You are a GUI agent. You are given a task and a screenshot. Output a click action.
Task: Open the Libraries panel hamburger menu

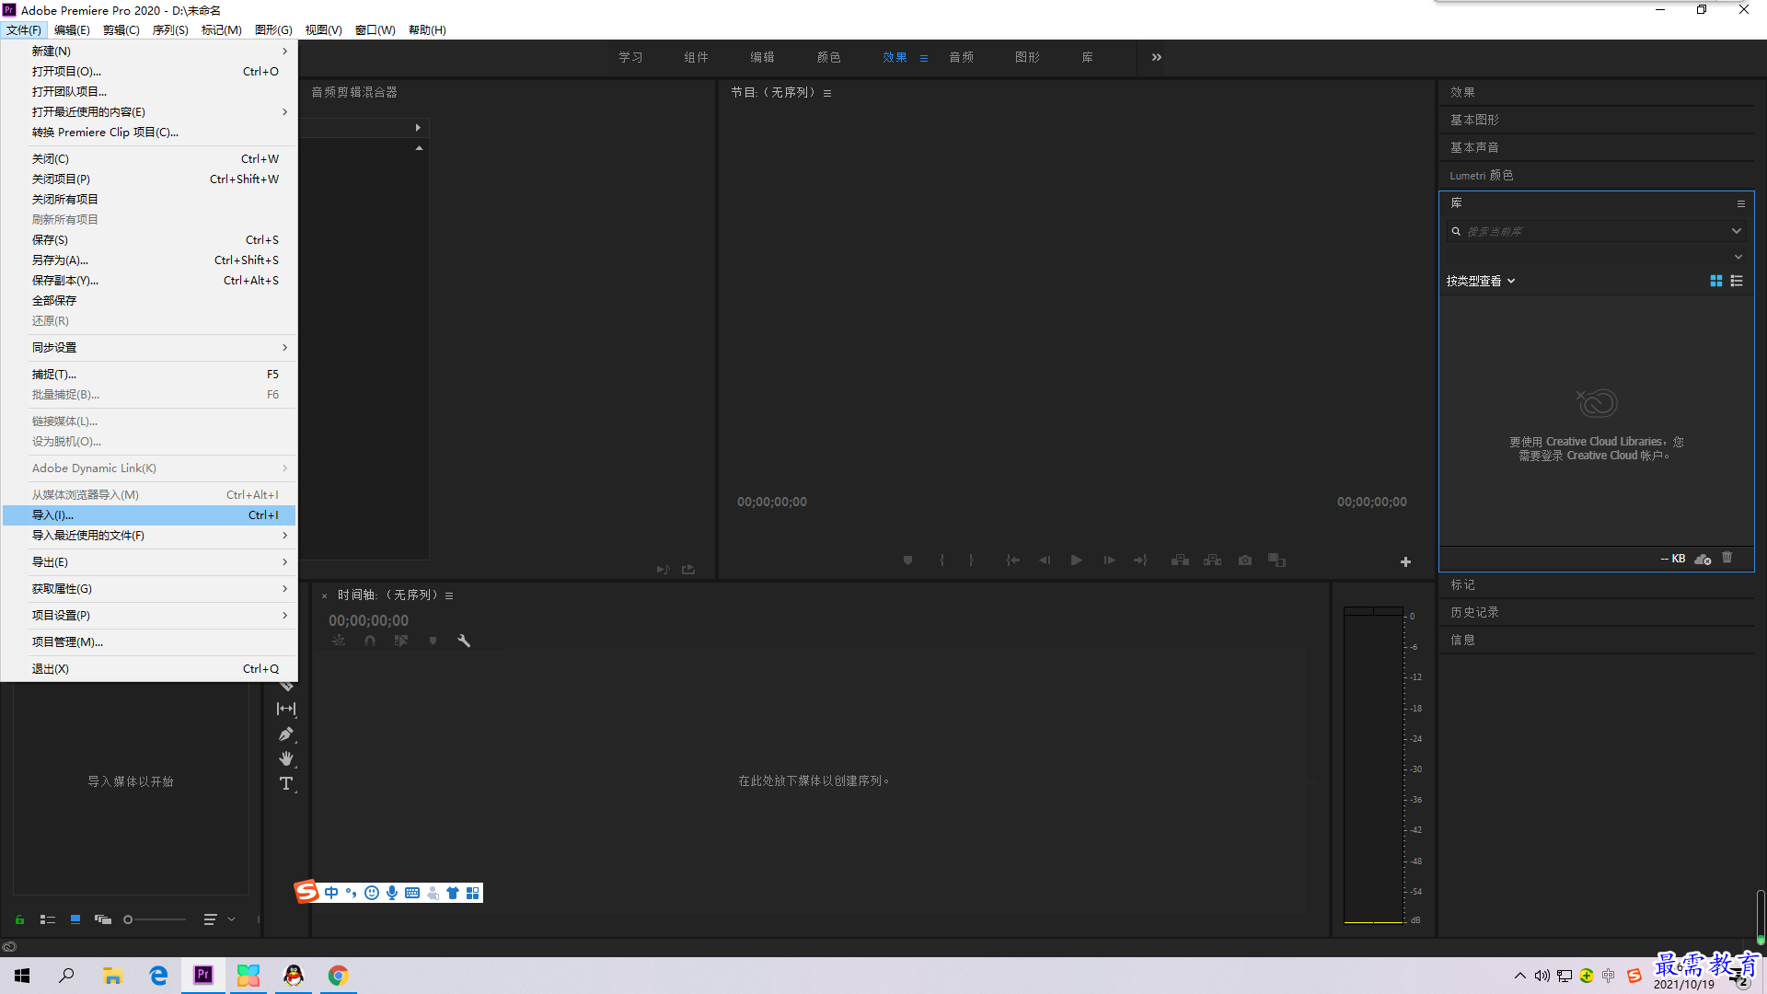tap(1741, 203)
